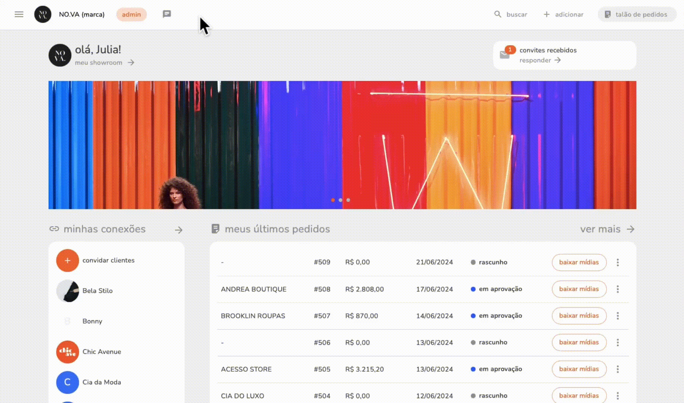Click the plus icon to convidar clientes
The height and width of the screenshot is (403, 684).
click(x=67, y=260)
